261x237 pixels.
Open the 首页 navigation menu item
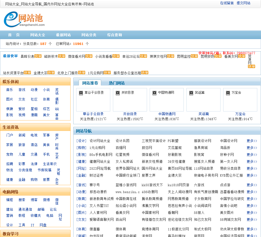coord(14,35)
